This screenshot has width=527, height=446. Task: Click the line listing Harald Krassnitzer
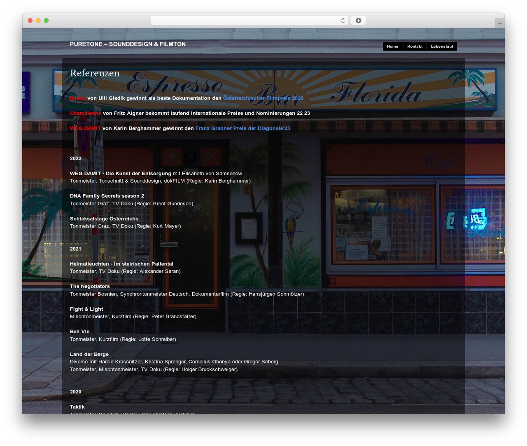174,362
